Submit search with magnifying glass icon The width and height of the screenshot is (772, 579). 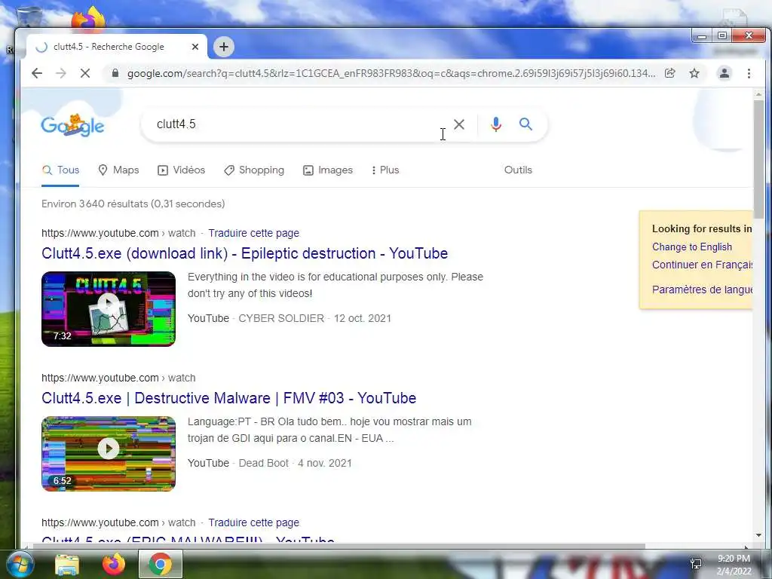525,124
